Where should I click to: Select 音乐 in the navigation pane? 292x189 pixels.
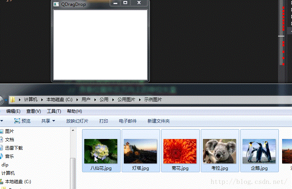click(9, 157)
